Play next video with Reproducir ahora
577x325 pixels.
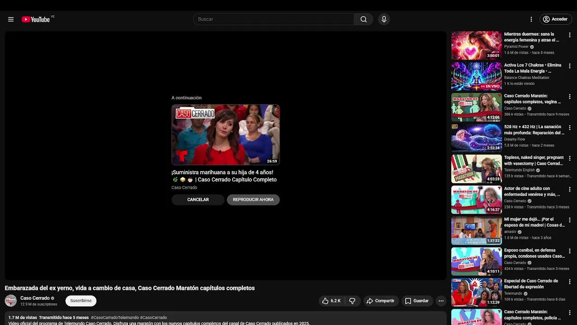[x=253, y=200]
